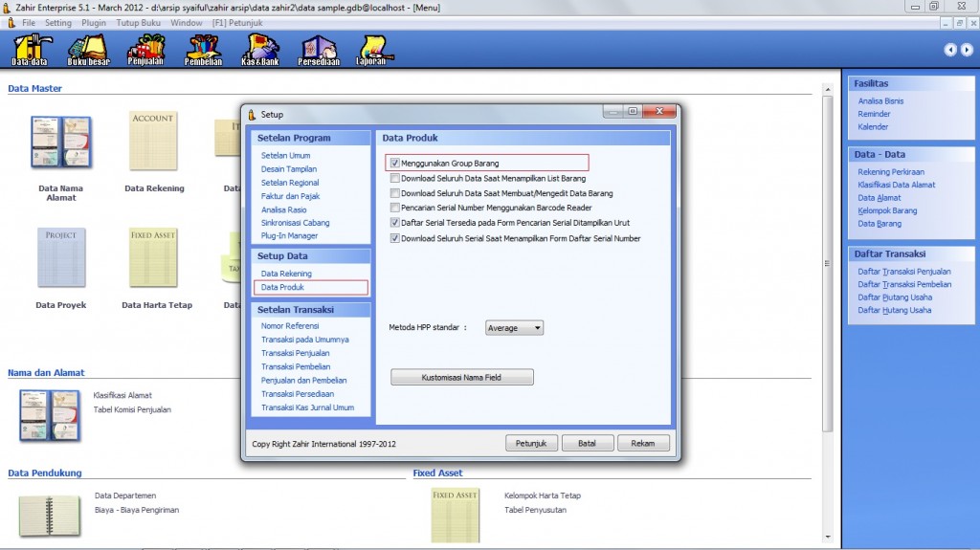Open the Pembelian module icon

tap(203, 50)
